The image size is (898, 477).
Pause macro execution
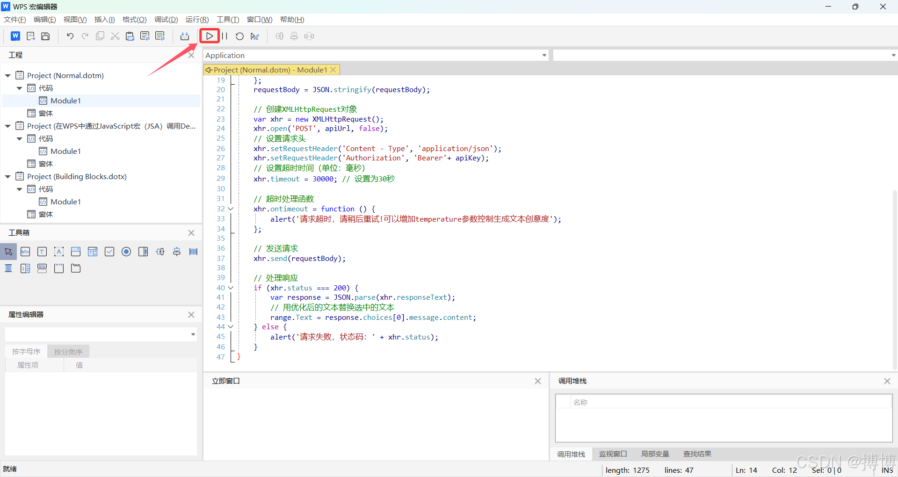pyautogui.click(x=224, y=36)
